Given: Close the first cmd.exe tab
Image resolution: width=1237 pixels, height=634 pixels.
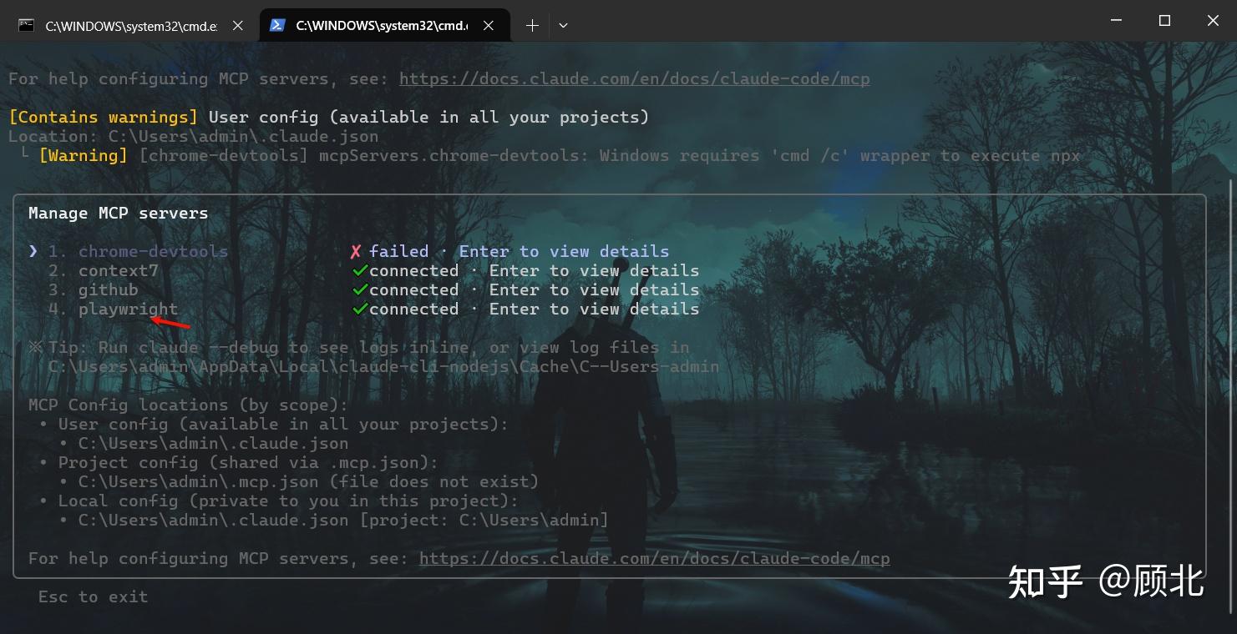Looking at the screenshot, I should click(x=237, y=25).
